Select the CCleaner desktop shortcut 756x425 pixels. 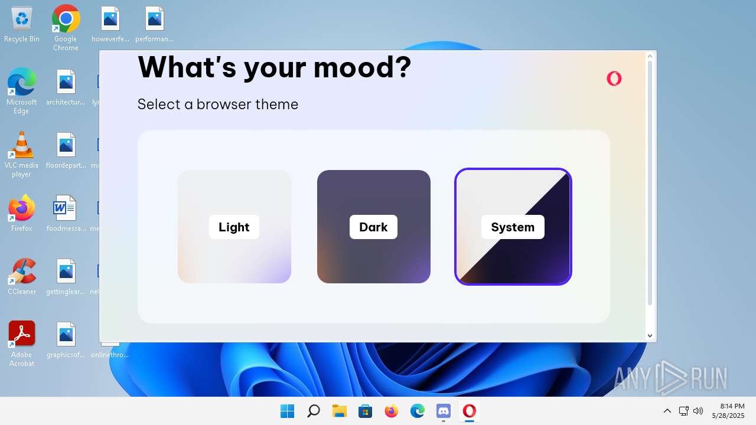(x=22, y=277)
